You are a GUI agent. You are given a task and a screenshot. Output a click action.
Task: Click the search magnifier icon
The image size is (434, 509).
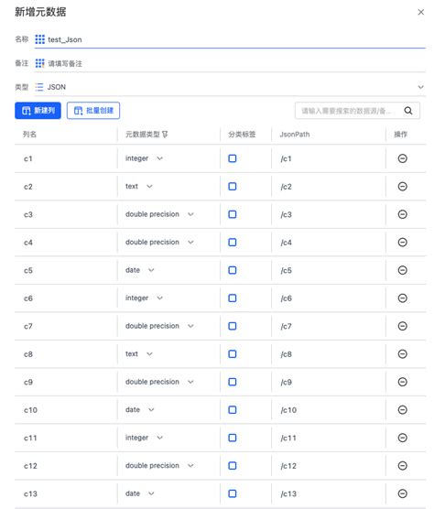(x=408, y=111)
